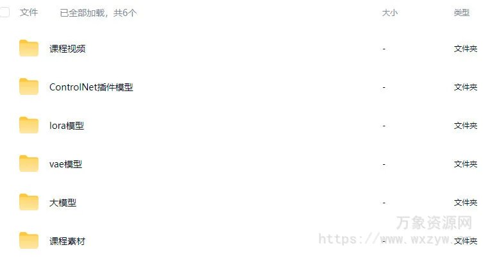Viewport: 492px width, 261px height.
Task: Open the 课程素材 folder name link
Action: click(67, 241)
